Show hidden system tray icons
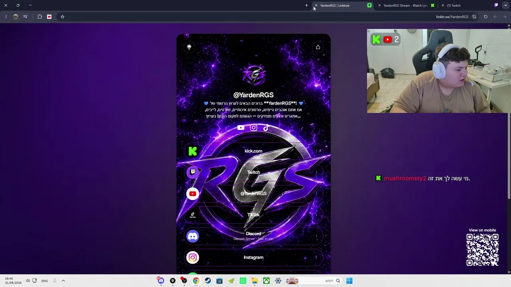Screen dimensions: 511x287 [x=63, y=281]
